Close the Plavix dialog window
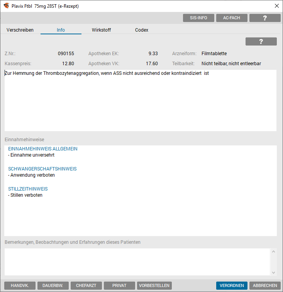 [277, 6]
